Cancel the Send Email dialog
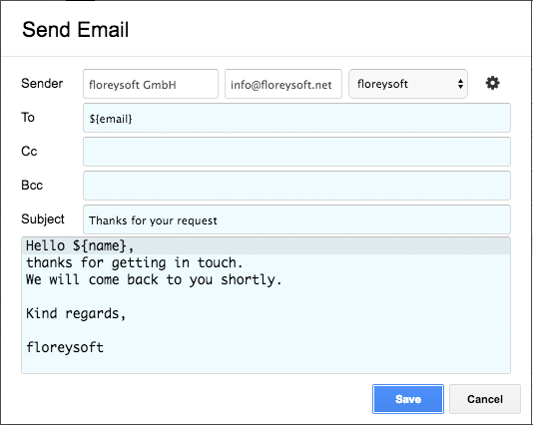This screenshot has width=533, height=425. pyautogui.click(x=485, y=399)
